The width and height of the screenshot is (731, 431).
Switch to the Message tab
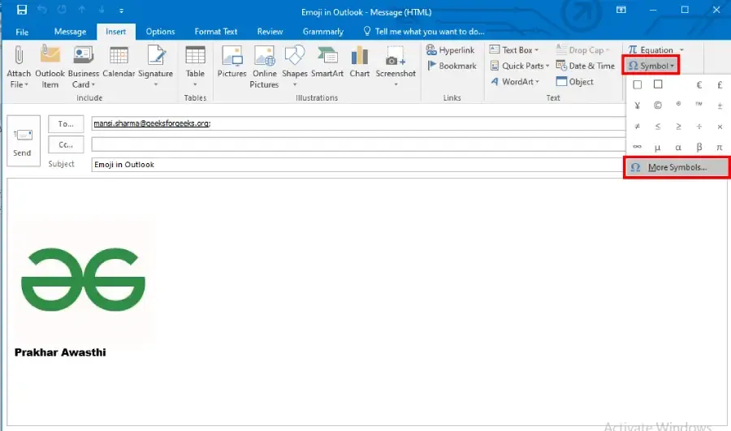pos(70,32)
